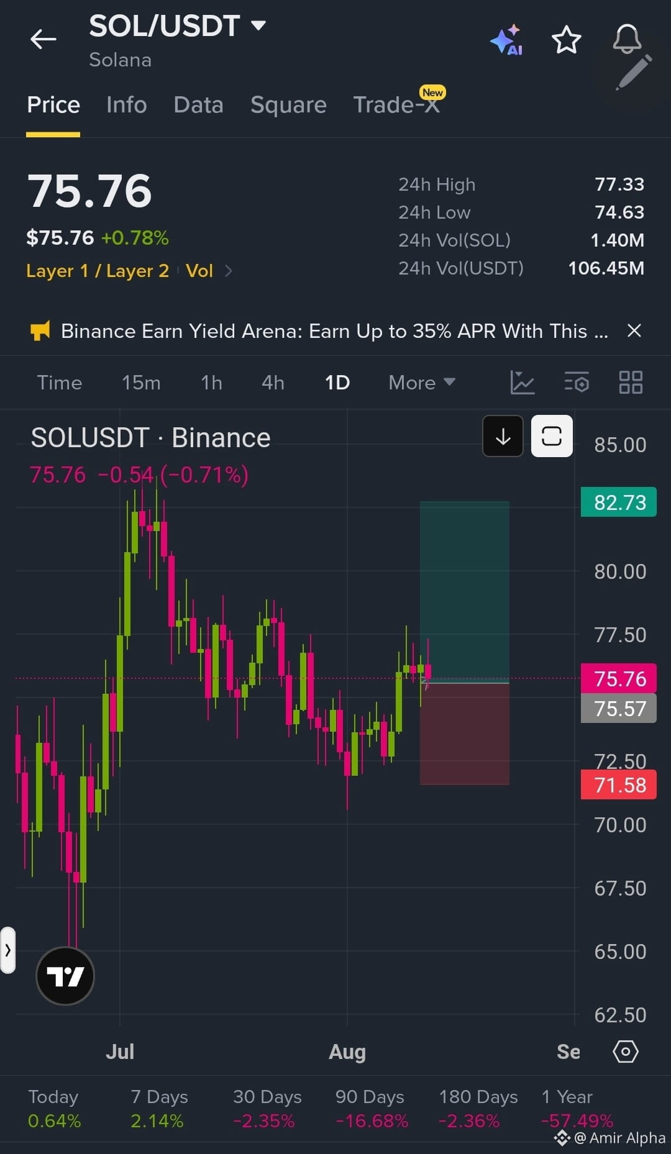Open the Trade-X tab
671x1154 pixels.
tap(396, 105)
